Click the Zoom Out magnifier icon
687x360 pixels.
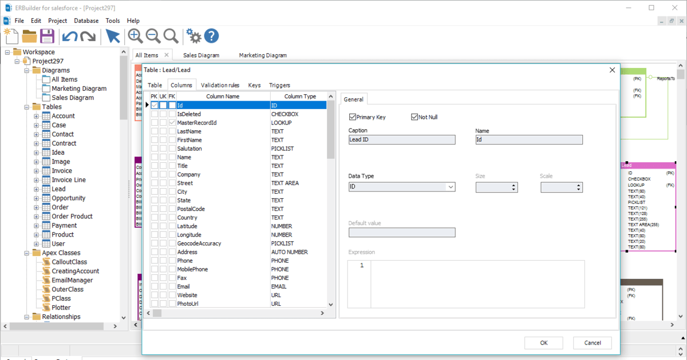tap(153, 36)
